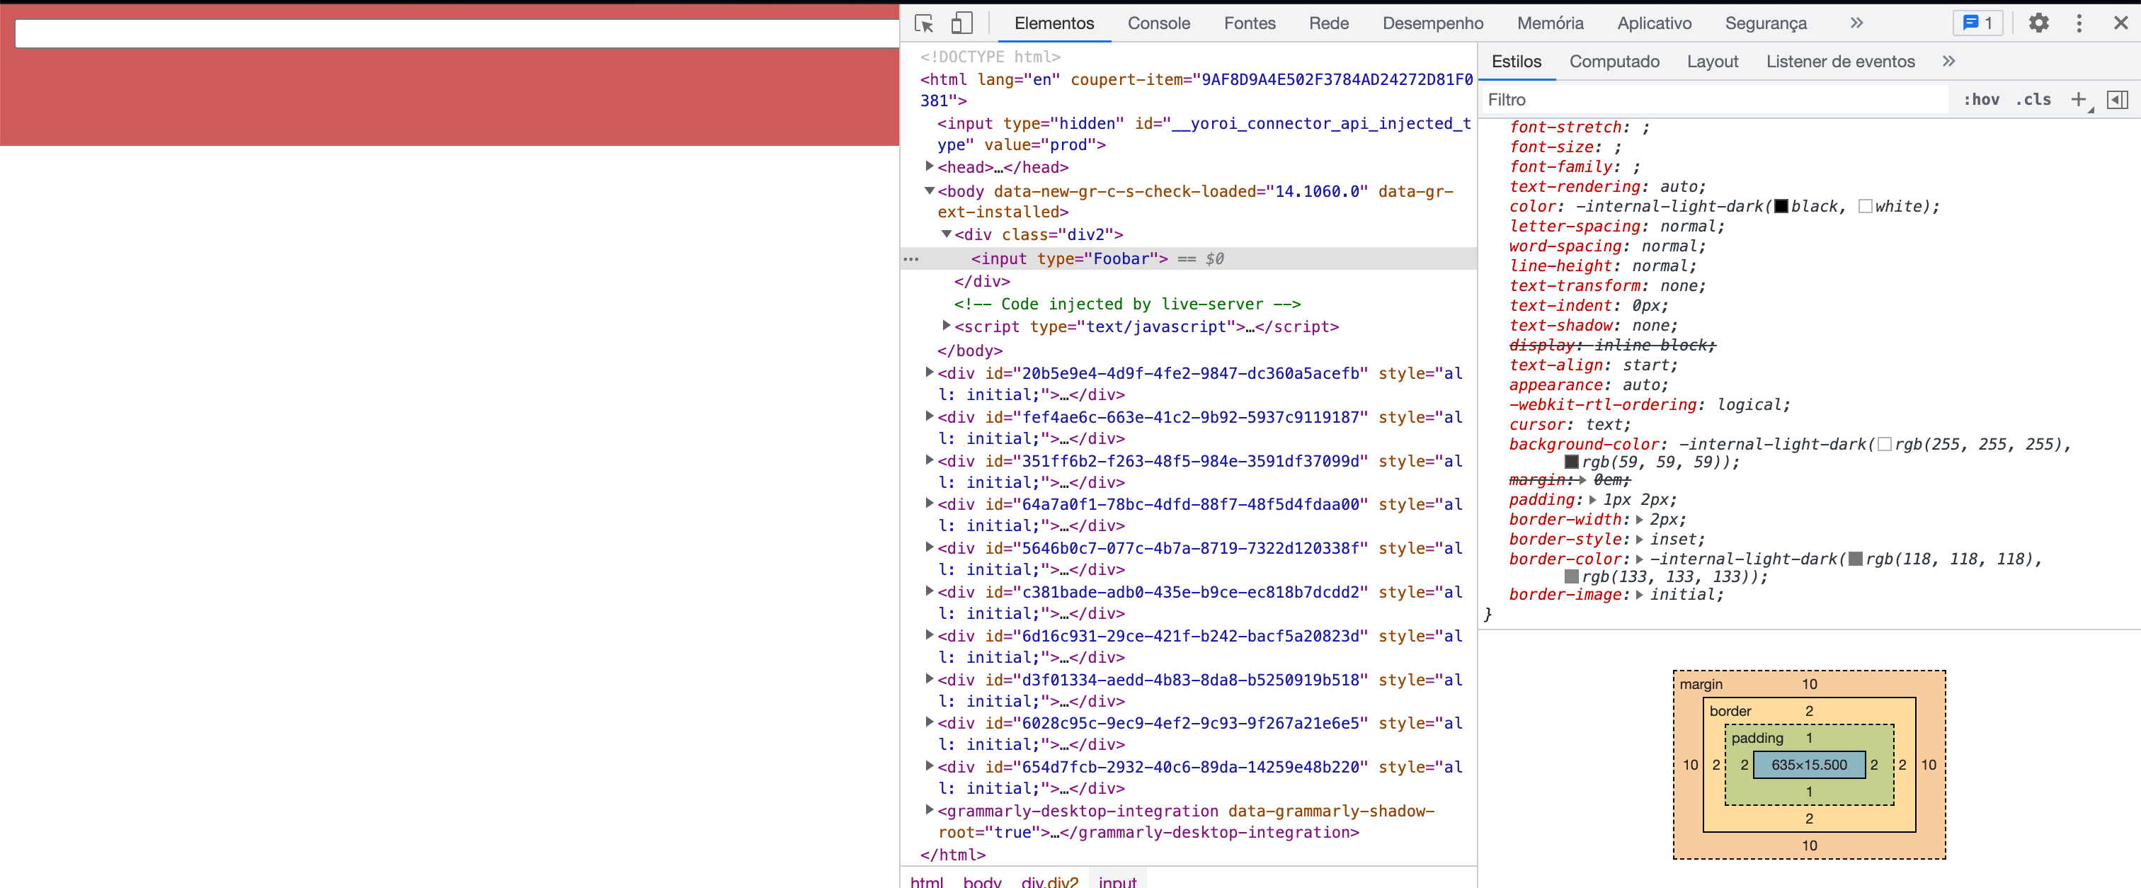Collapse the div class div2 node

pos(946,234)
